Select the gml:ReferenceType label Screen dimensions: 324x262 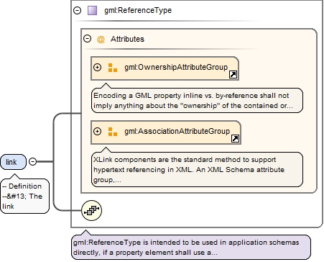tap(138, 10)
